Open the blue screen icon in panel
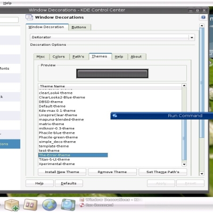213x213 pixels. pos(68,205)
